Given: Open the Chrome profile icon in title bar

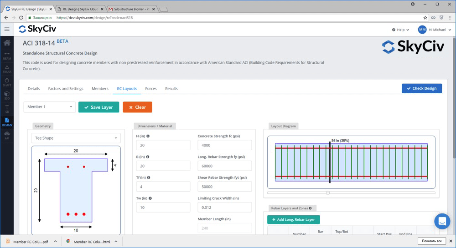Looking at the screenshot, I should pos(413,4).
